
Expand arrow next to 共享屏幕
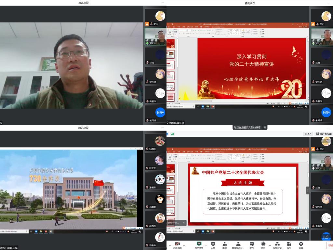coord(206,245)
